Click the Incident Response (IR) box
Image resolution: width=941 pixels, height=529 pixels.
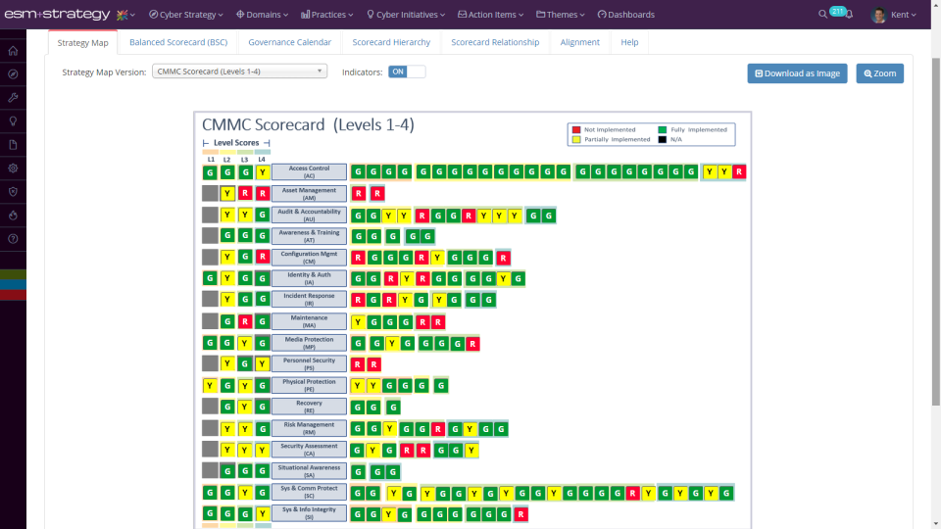tap(309, 300)
